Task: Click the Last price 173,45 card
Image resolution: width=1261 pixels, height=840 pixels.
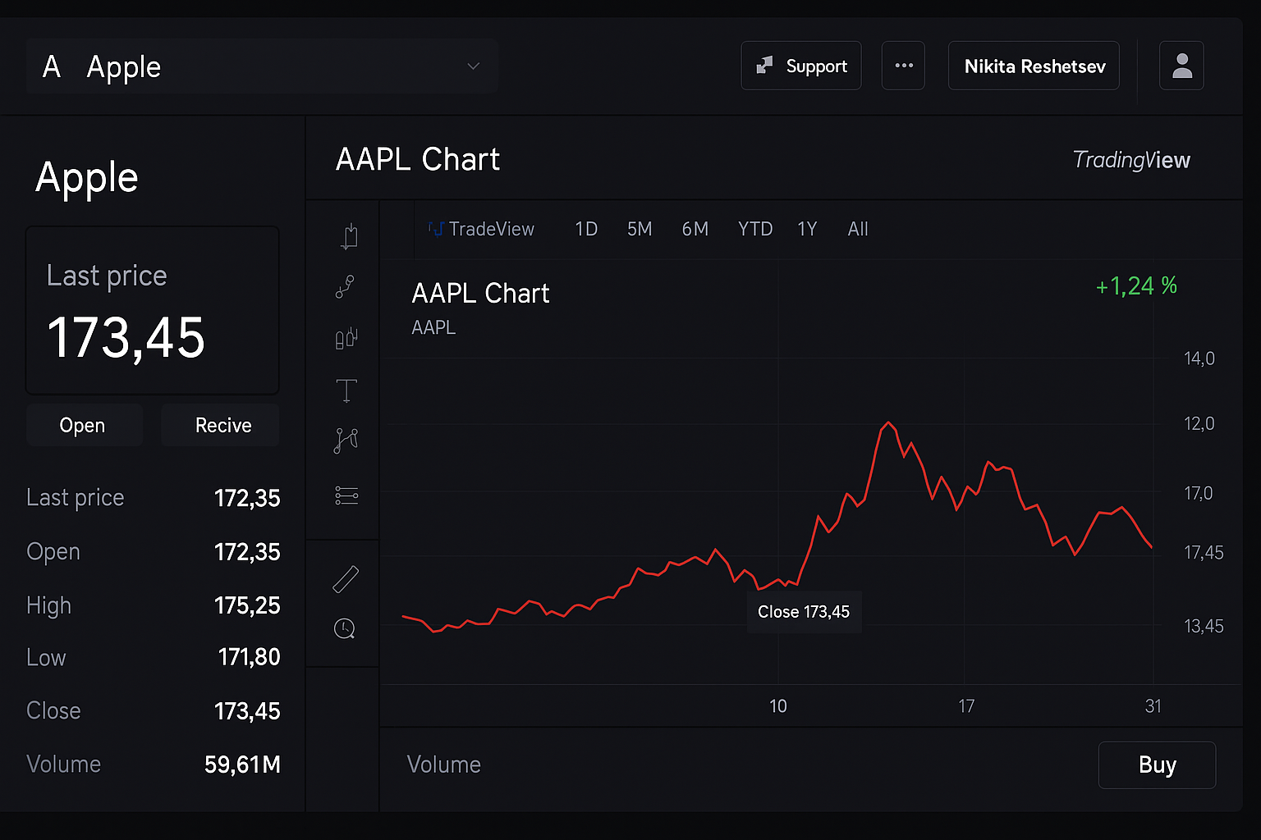Action: (x=153, y=310)
